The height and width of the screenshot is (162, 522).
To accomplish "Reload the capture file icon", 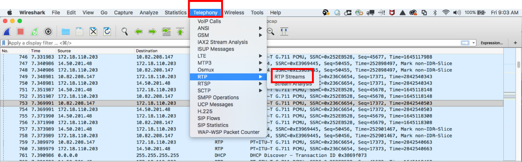I will pos(107,31).
